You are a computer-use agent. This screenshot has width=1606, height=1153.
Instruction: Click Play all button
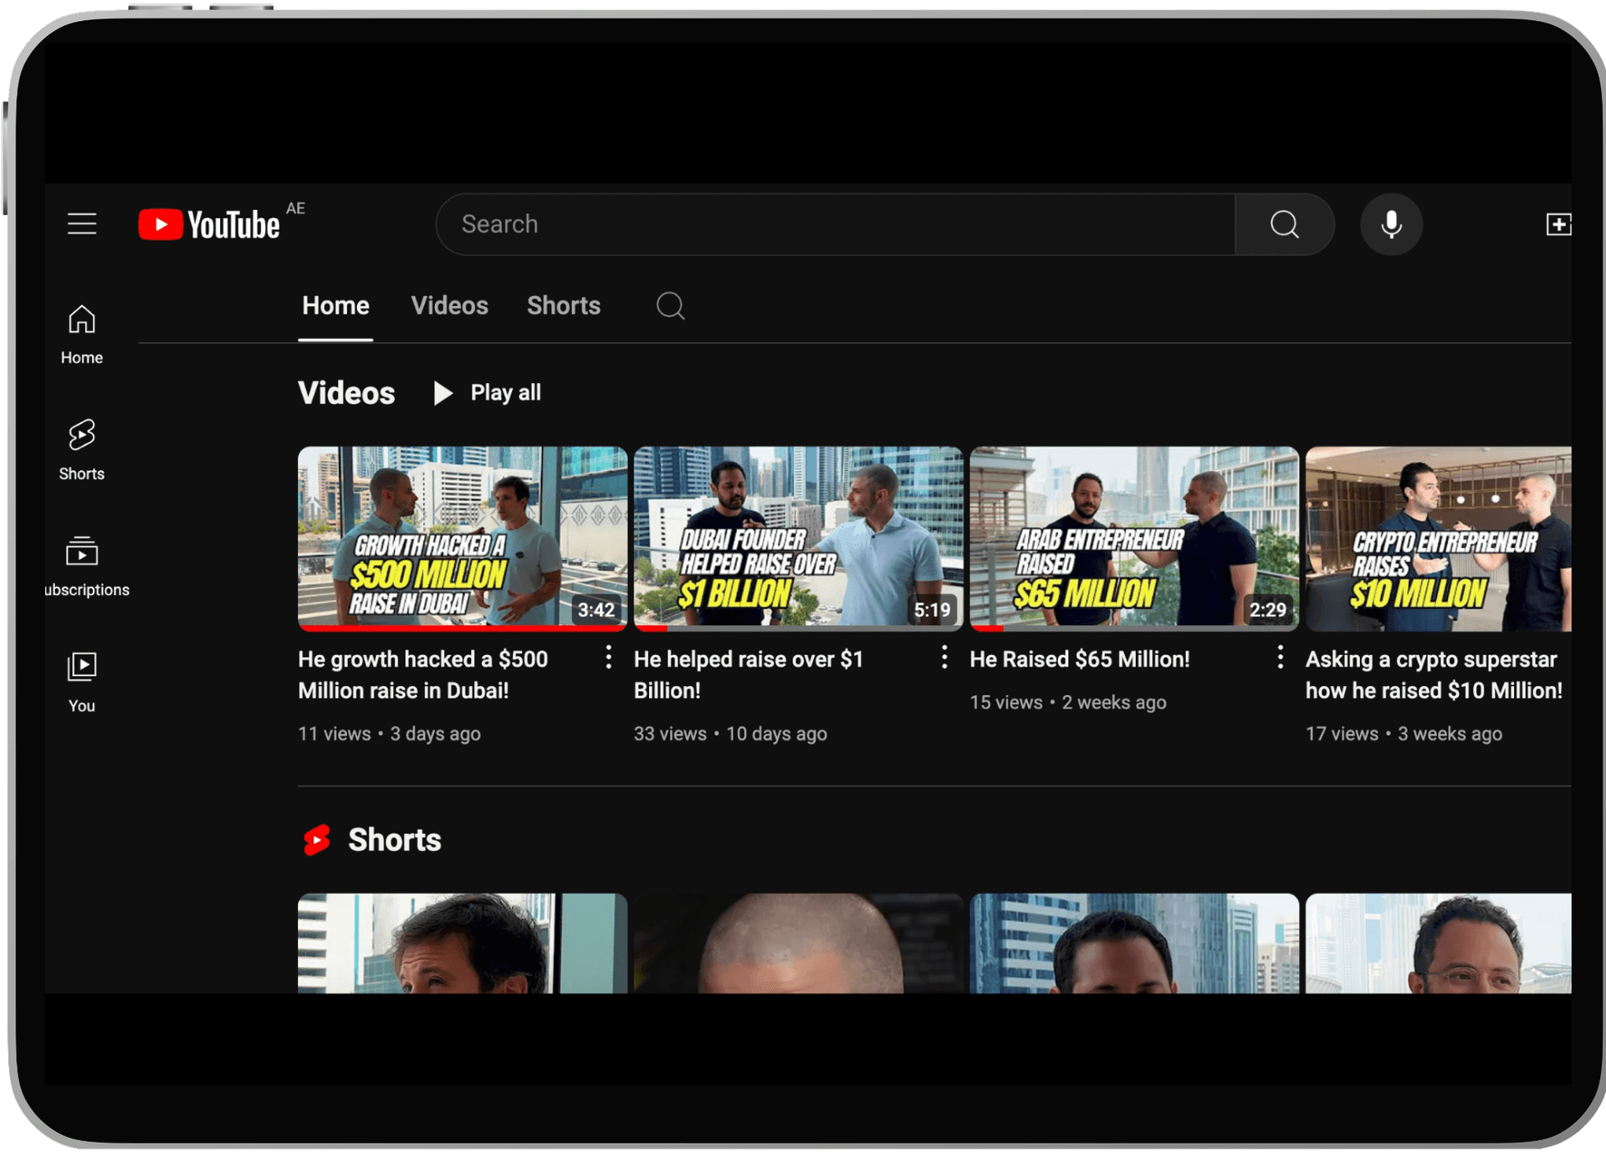coord(488,393)
